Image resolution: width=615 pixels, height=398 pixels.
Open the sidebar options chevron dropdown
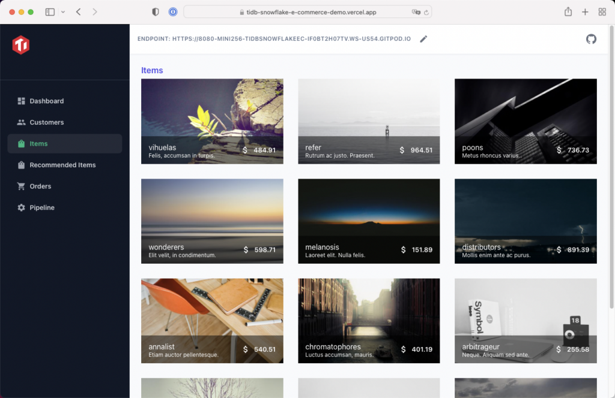pyautogui.click(x=63, y=11)
